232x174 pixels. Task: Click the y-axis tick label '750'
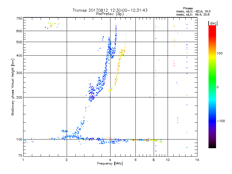[x=19, y=18]
